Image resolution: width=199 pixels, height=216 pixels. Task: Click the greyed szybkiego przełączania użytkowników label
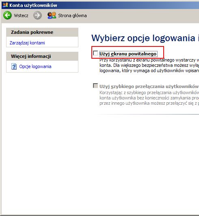(149, 86)
